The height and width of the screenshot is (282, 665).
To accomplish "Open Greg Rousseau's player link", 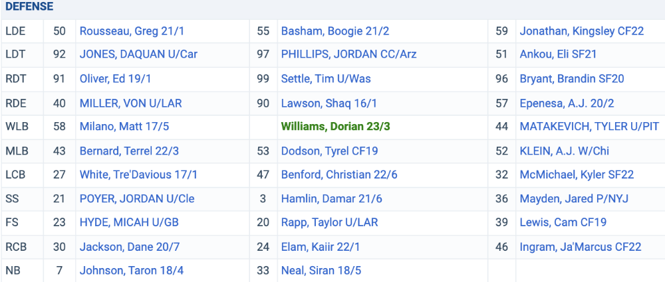I will [132, 31].
